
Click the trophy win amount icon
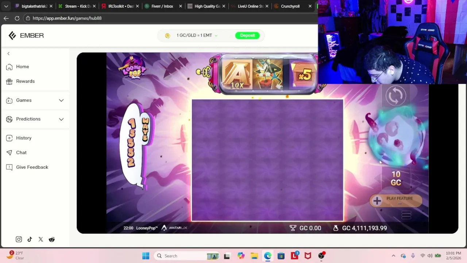click(293, 228)
